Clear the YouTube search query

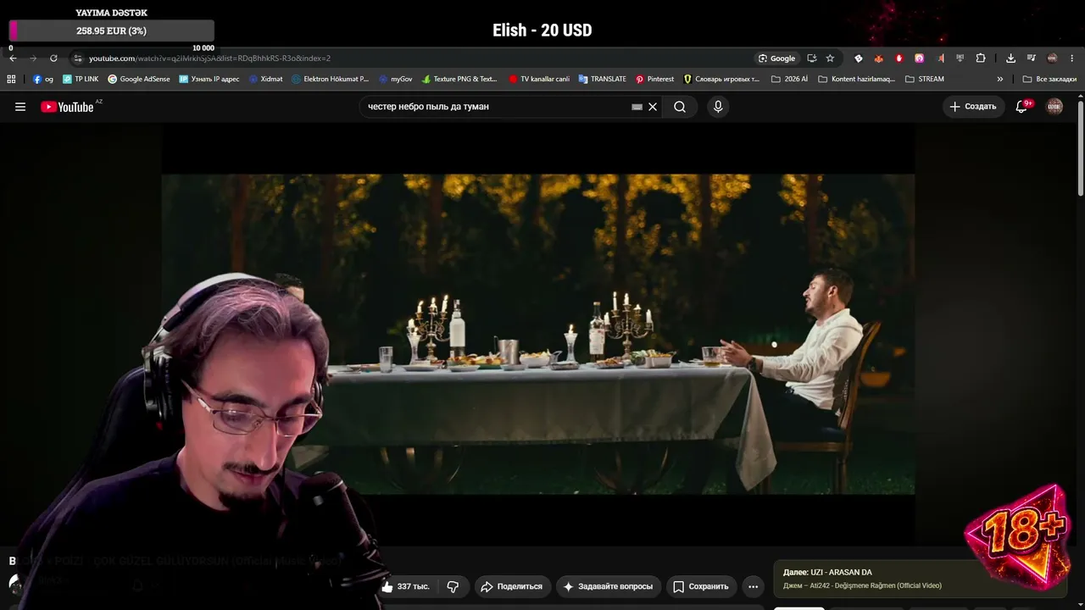click(x=653, y=107)
